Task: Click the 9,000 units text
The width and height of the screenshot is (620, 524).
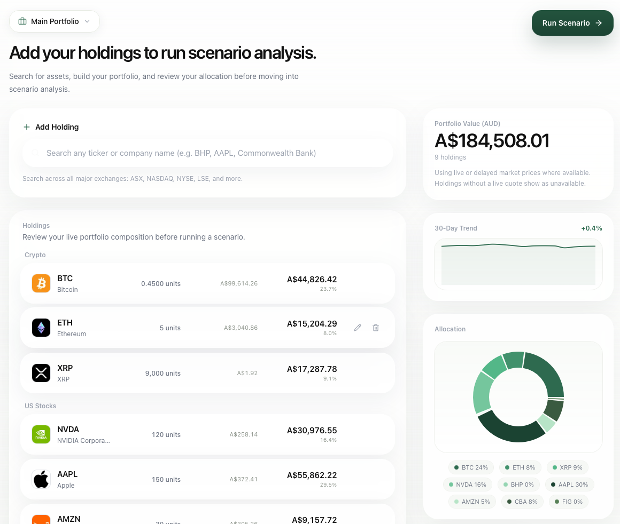Action: (162, 373)
